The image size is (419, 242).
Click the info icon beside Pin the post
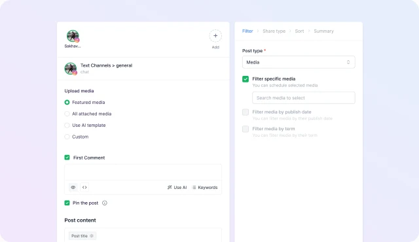[x=105, y=203]
